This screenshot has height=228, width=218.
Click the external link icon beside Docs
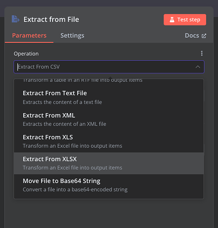(204, 36)
